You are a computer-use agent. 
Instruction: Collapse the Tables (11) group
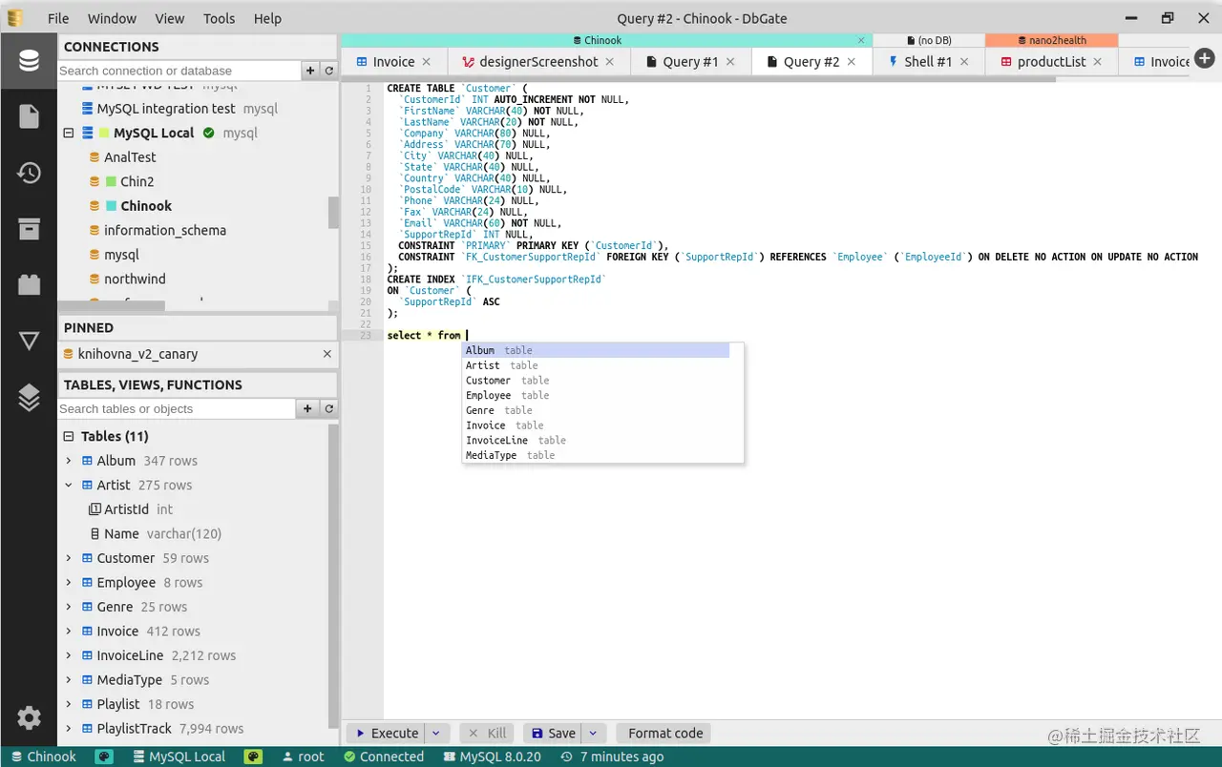pos(69,436)
